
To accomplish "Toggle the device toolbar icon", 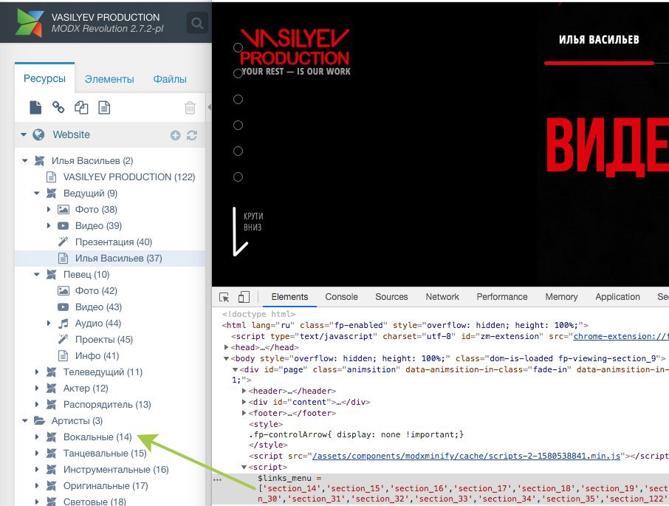I will 244,297.
